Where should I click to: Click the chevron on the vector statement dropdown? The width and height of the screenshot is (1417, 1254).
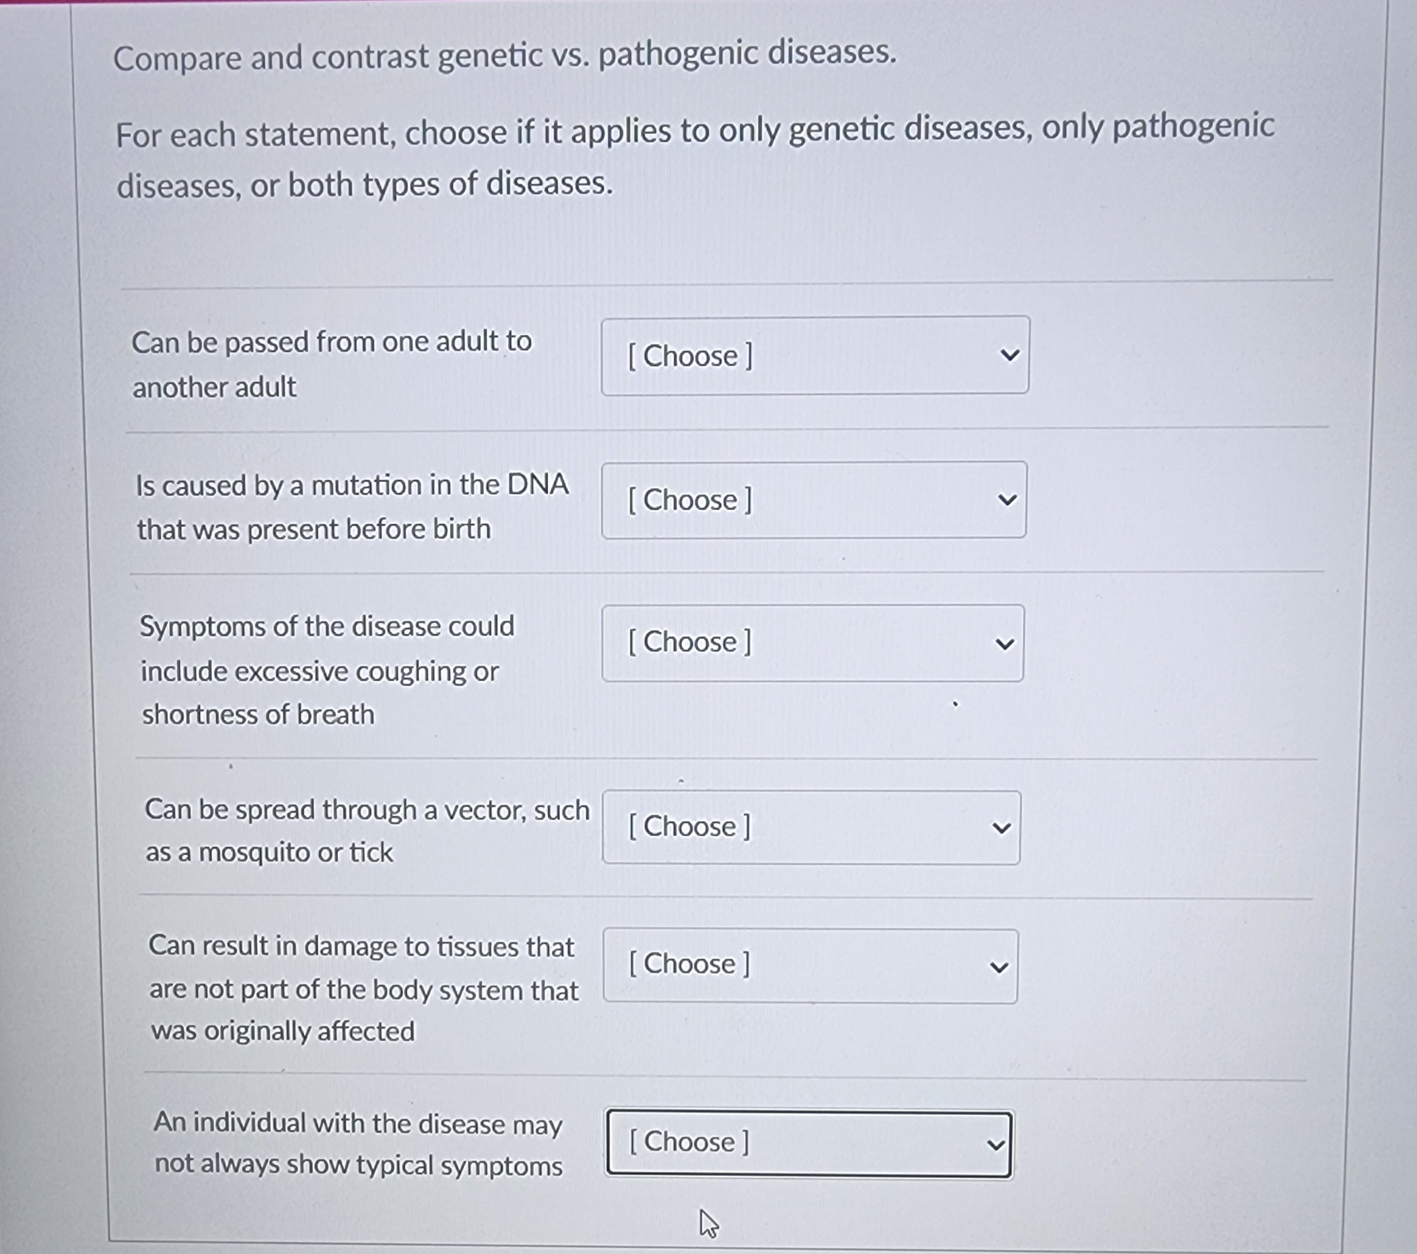click(1002, 827)
